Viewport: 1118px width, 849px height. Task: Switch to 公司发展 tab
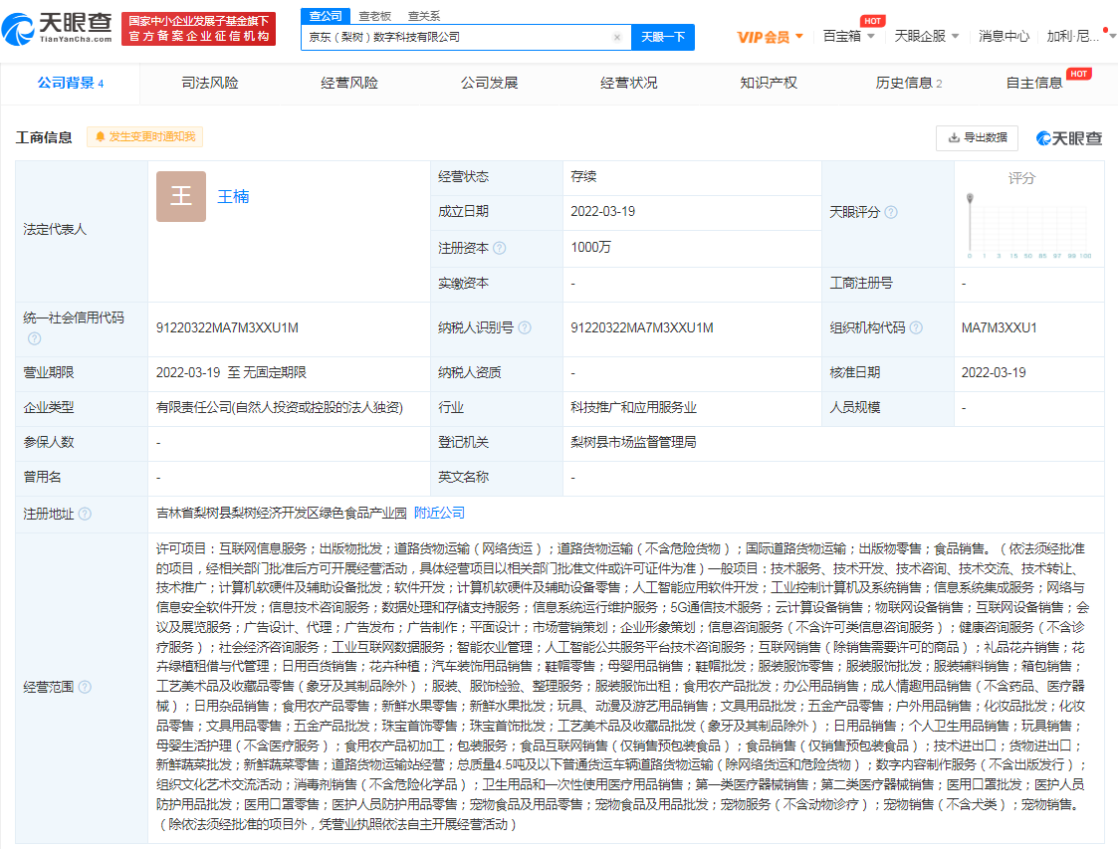click(489, 84)
